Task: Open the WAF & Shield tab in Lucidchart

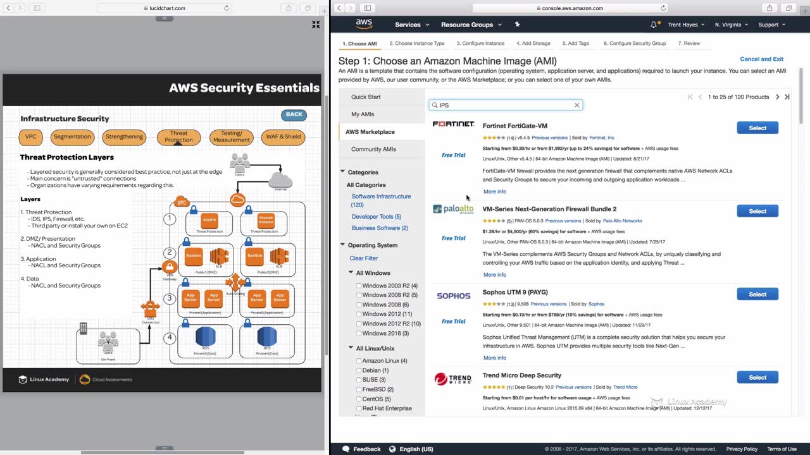Action: [x=283, y=136]
